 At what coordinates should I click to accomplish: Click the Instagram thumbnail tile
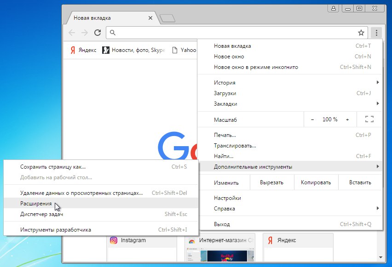142,248
